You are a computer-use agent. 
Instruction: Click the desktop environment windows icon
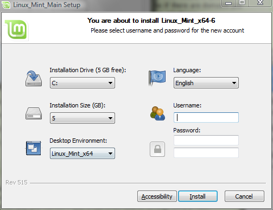[34, 148]
